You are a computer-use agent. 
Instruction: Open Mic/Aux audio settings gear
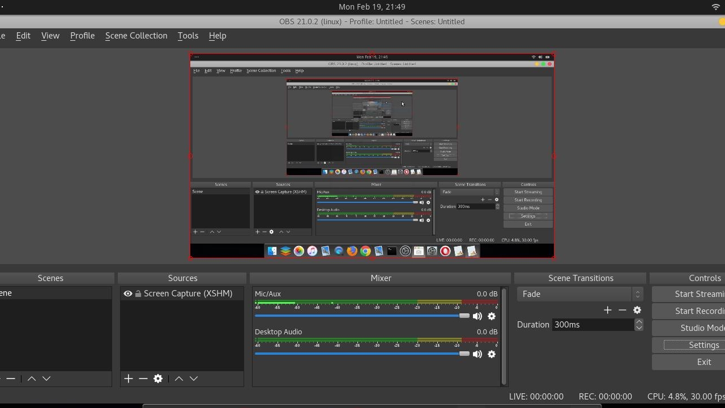pos(492,316)
